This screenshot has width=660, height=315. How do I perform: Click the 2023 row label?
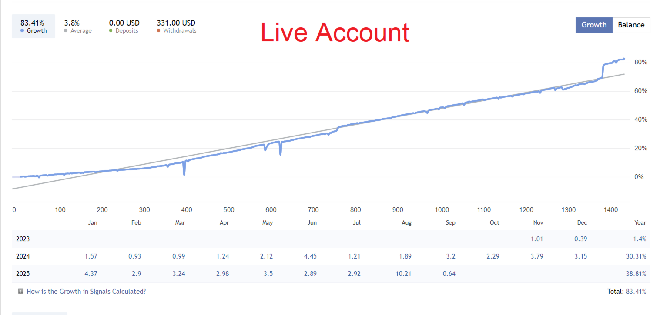(23, 239)
